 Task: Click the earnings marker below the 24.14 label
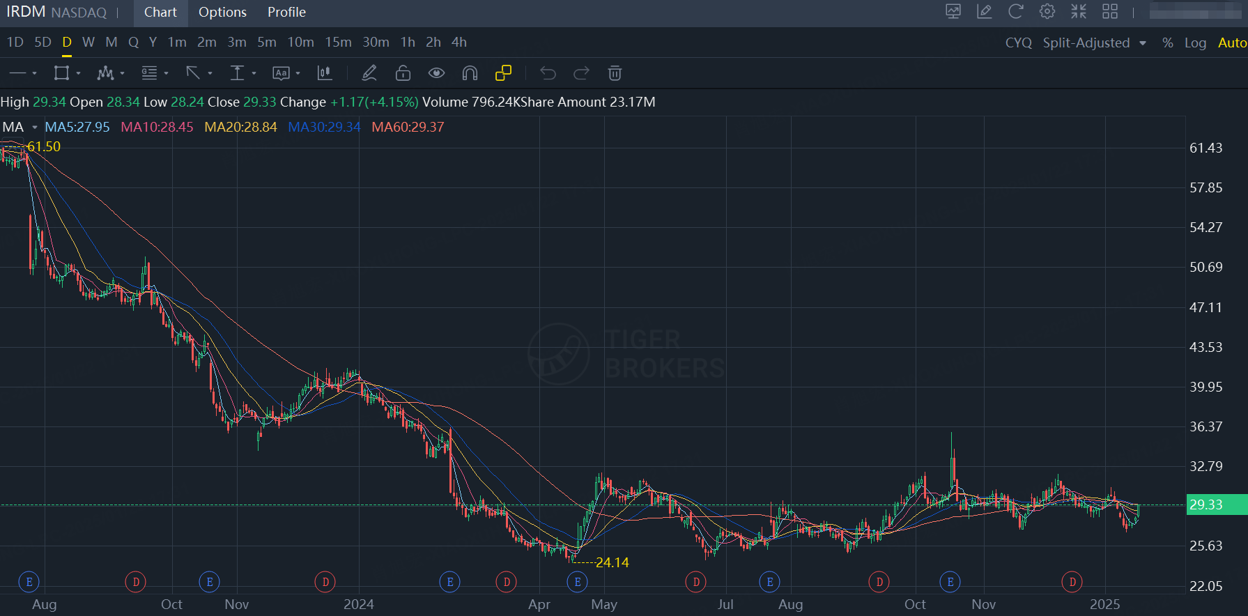pyautogui.click(x=578, y=582)
